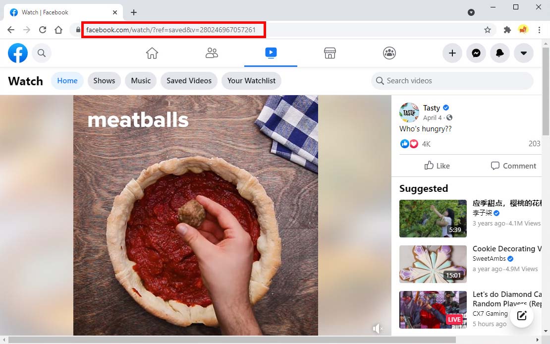Bookmark this page with star

coord(488,30)
